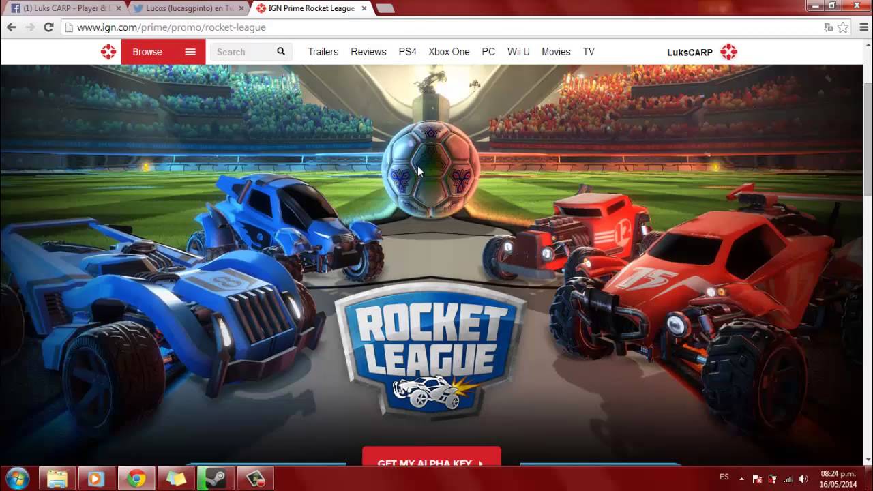
Task: Click the Chrome taskbar icon
Action: pos(136,479)
